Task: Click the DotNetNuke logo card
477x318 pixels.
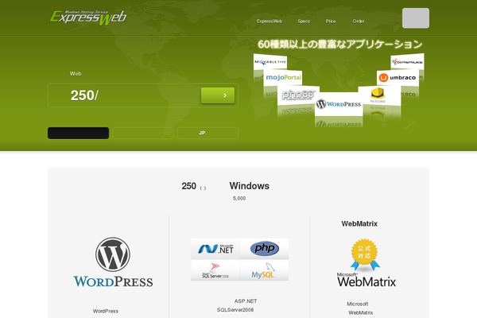Action: pos(407,62)
